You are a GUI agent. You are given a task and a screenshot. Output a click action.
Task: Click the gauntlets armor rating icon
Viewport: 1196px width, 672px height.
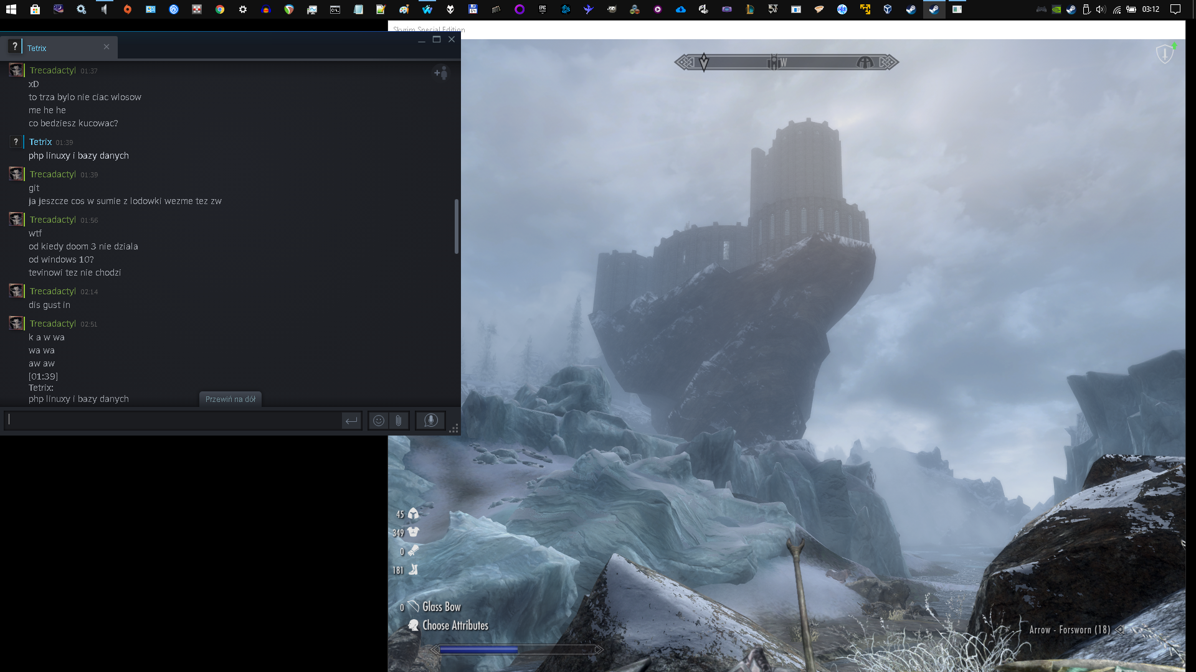pyautogui.click(x=413, y=551)
